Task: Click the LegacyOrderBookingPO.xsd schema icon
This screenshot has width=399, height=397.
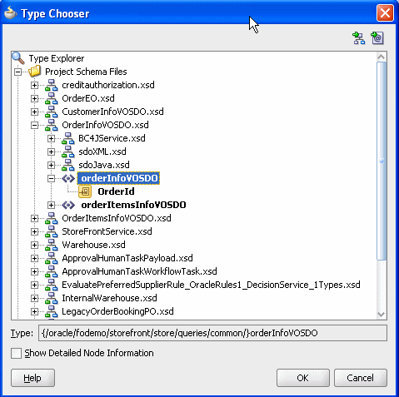Action: point(52,311)
